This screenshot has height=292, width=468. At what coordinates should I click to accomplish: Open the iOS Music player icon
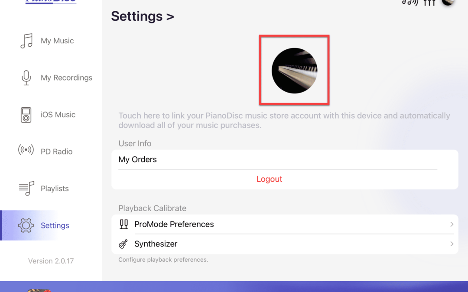click(26, 115)
